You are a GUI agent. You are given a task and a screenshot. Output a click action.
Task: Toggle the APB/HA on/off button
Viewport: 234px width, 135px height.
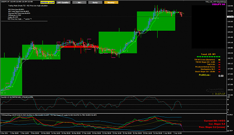[48, 3]
